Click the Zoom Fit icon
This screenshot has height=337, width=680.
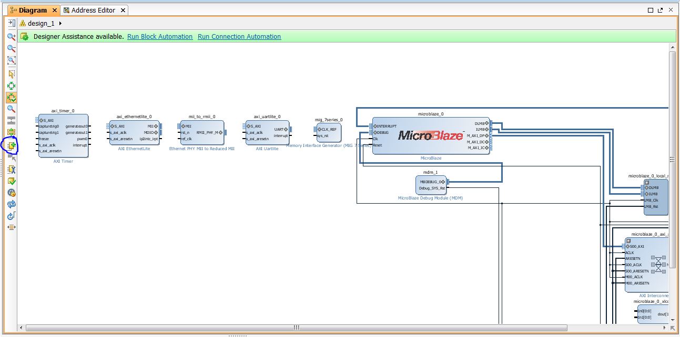click(11, 60)
